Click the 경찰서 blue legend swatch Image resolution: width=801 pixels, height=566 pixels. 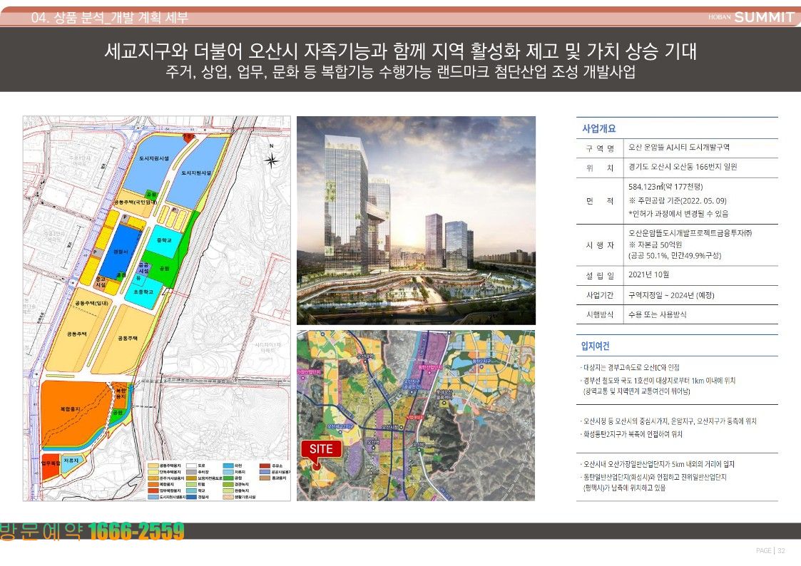pyautogui.click(x=192, y=497)
